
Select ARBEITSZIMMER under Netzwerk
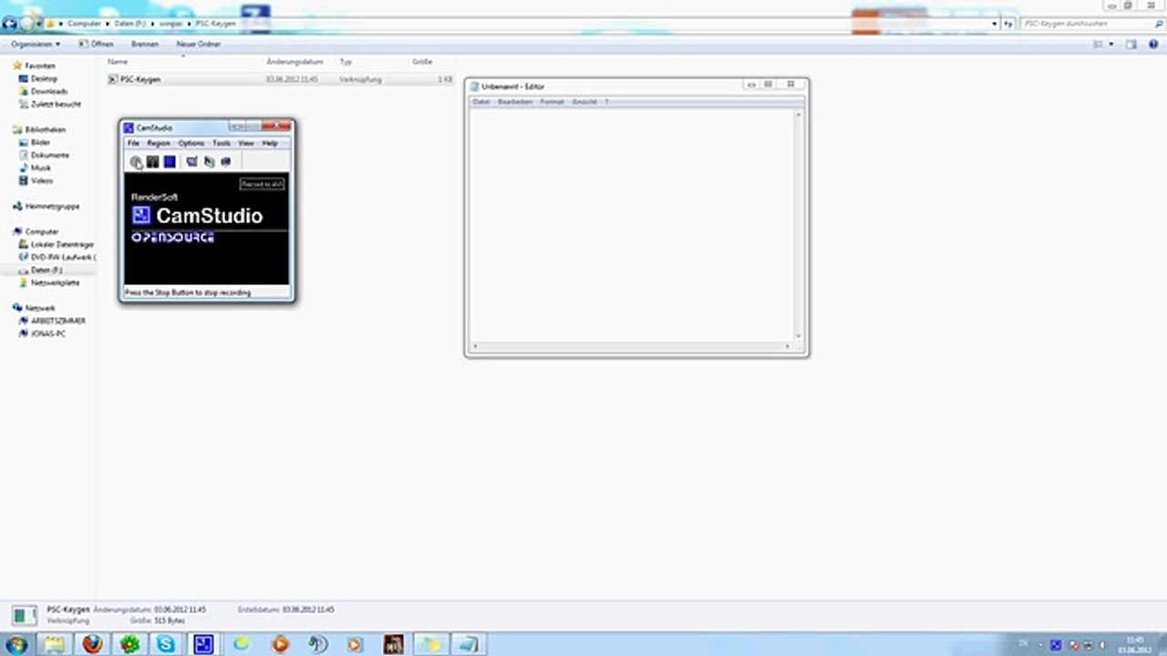[x=52, y=321]
